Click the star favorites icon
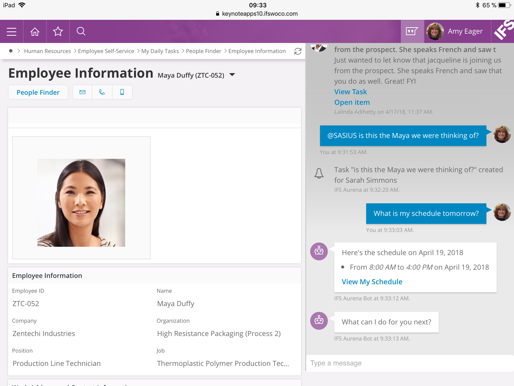The width and height of the screenshot is (514, 386). [58, 31]
